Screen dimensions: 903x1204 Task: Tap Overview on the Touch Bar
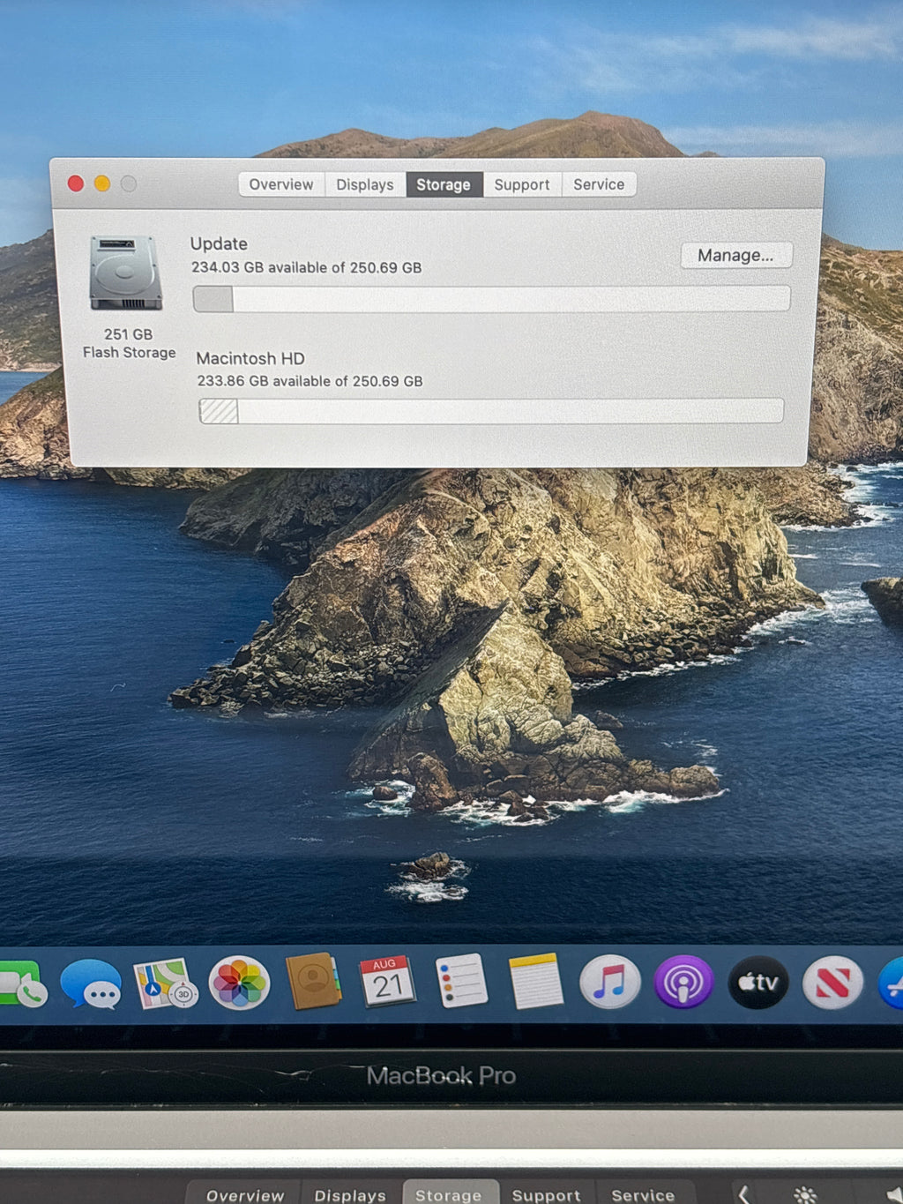click(x=244, y=1194)
